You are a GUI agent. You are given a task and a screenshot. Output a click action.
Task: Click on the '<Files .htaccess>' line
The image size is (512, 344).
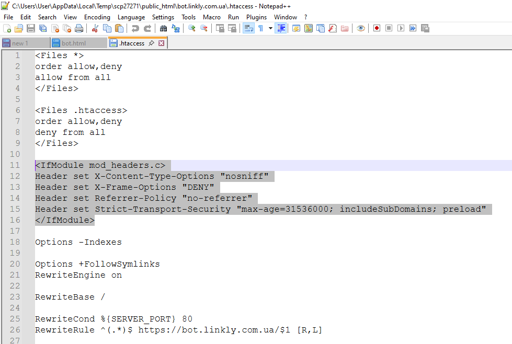(x=81, y=110)
